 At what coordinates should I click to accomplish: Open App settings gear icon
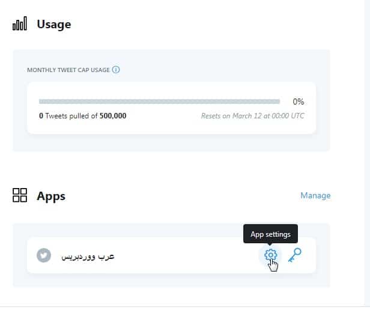(270, 255)
